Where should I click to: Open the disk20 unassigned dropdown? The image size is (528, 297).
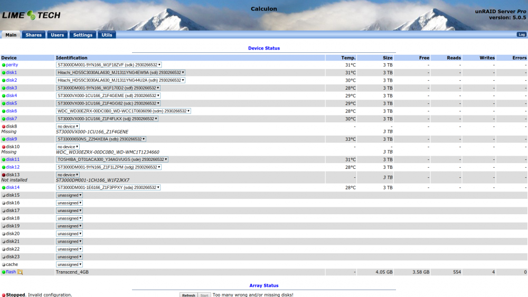[x=69, y=234]
